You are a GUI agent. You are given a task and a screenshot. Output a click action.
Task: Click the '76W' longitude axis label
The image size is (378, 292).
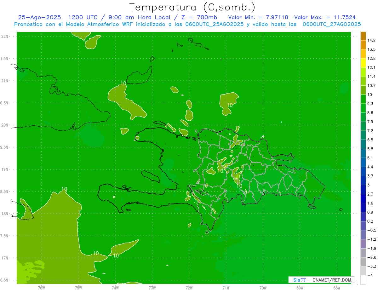coord(41,288)
